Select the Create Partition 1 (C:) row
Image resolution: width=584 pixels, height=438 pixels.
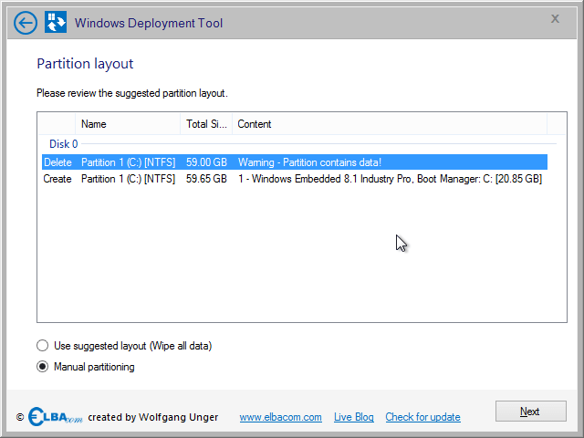(x=294, y=179)
